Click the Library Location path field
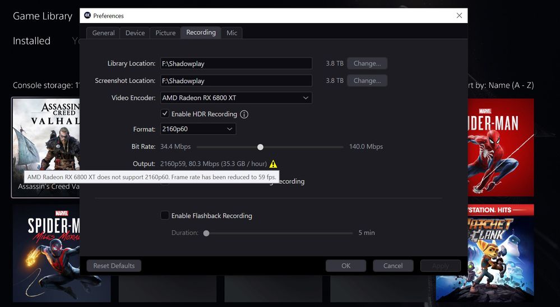Viewport: 560px width, 307px height. [236, 63]
